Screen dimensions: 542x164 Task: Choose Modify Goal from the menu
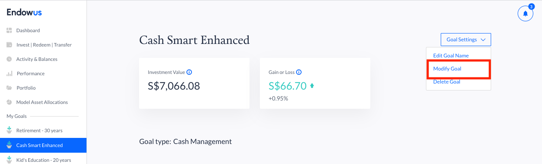pos(447,69)
